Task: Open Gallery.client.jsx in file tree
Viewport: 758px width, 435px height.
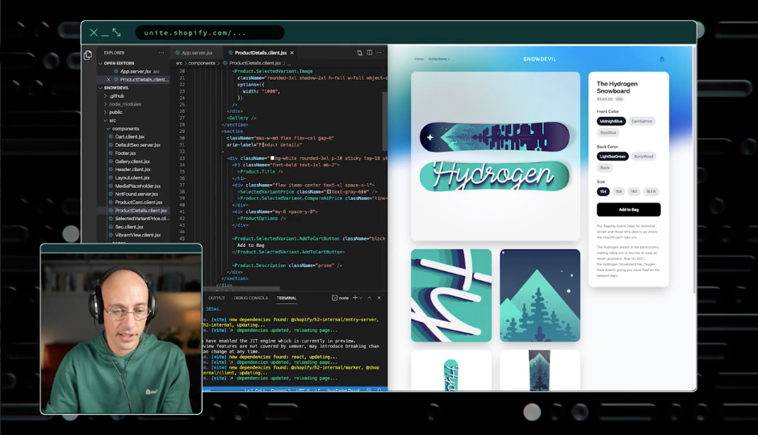Action: click(x=132, y=161)
